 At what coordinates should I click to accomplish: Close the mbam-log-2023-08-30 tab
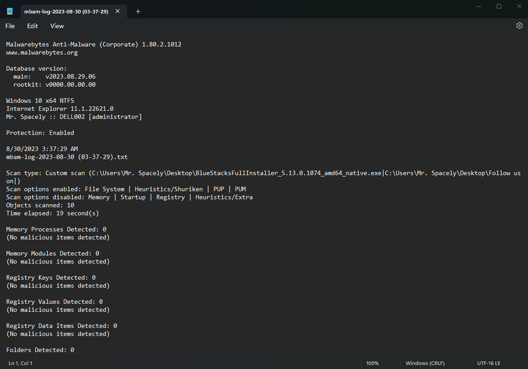(117, 11)
